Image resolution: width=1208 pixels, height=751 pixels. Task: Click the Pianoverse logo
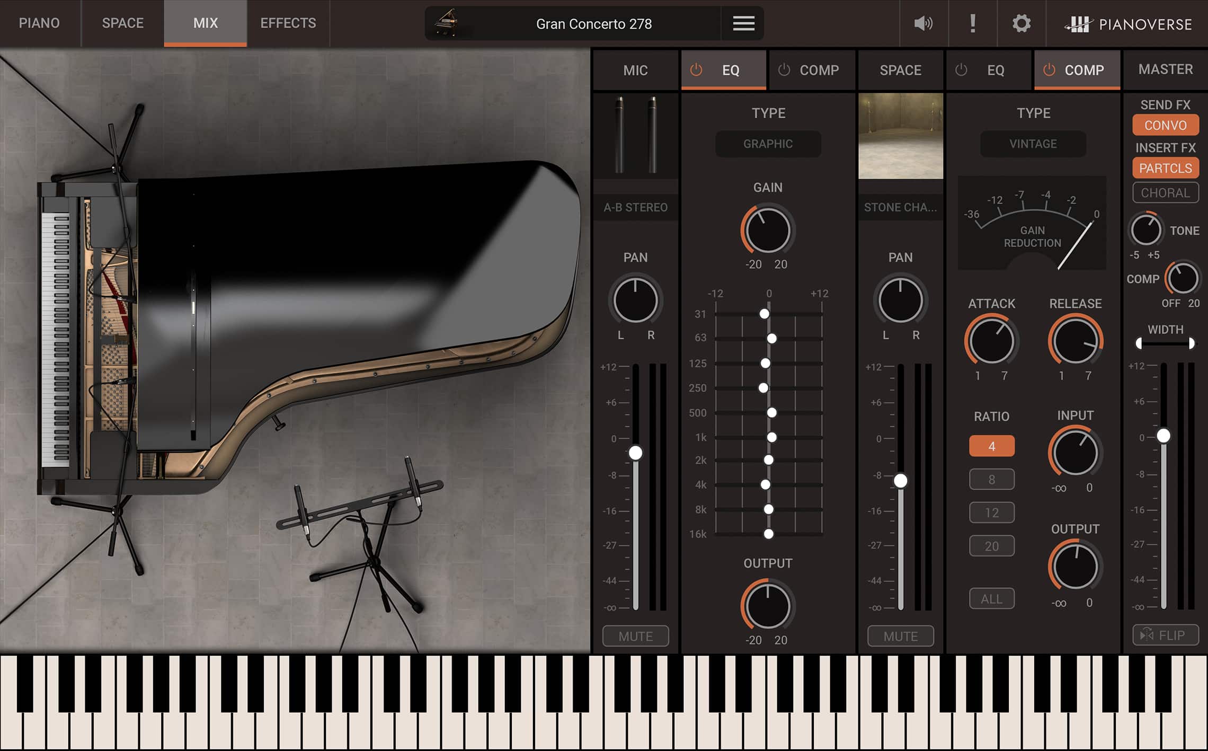click(x=1127, y=23)
